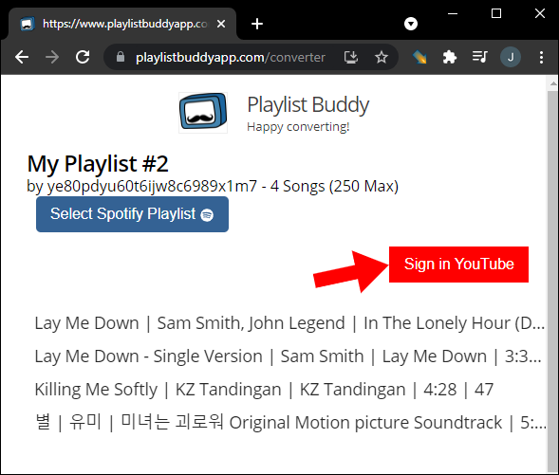Open the Chrome three-dot menu

point(541,57)
